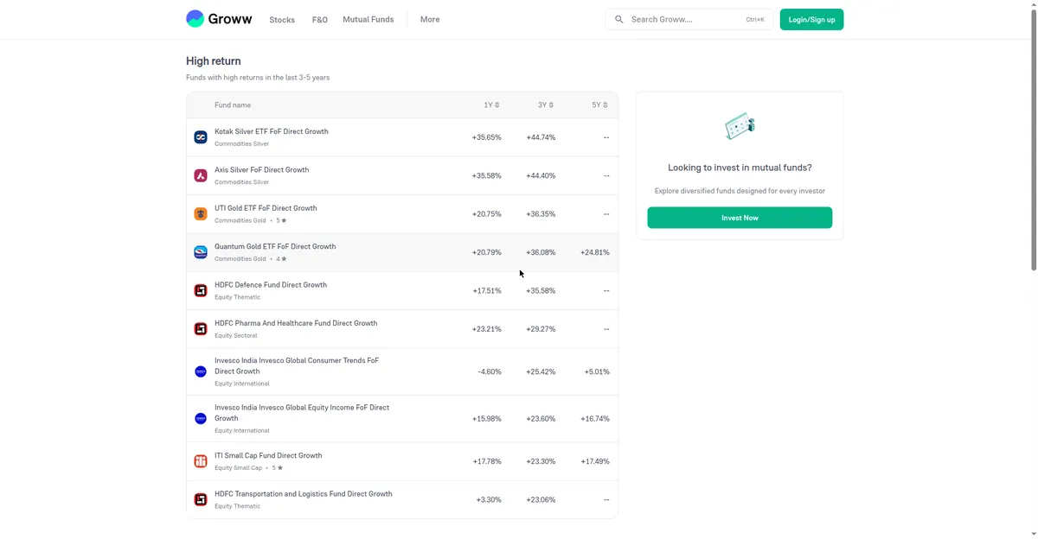Image resolution: width=1038 pixels, height=539 pixels.
Task: Sort funds by 5Y returns
Action: tap(599, 105)
